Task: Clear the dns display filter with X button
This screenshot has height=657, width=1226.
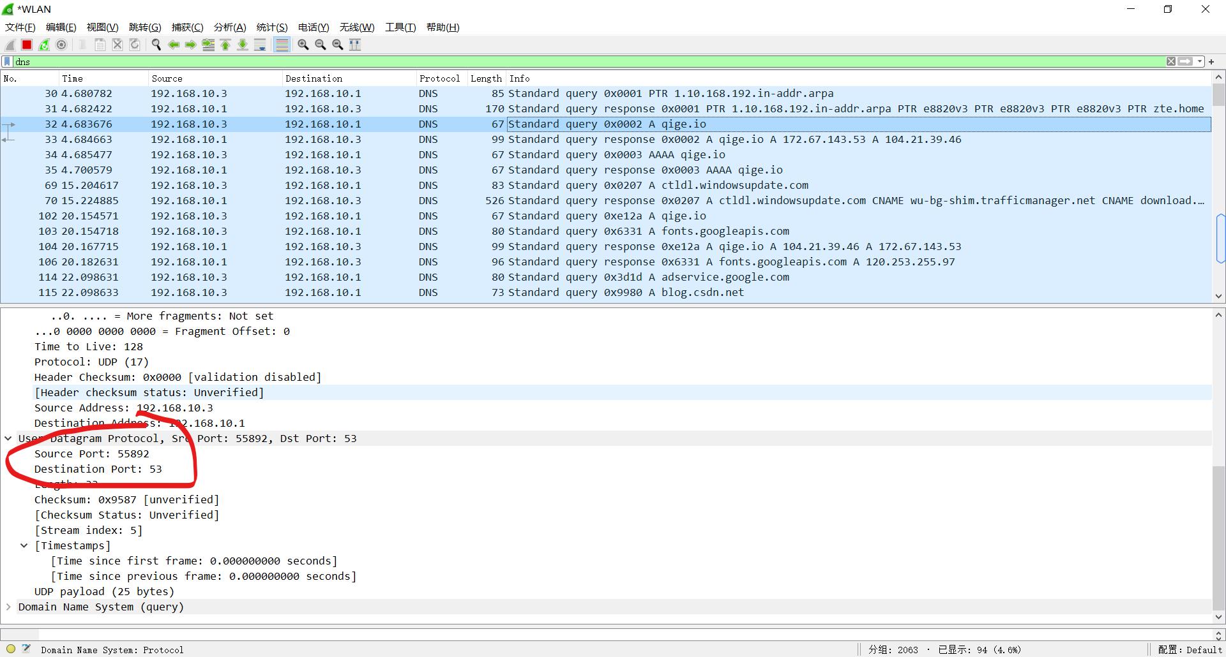Action: point(1170,61)
